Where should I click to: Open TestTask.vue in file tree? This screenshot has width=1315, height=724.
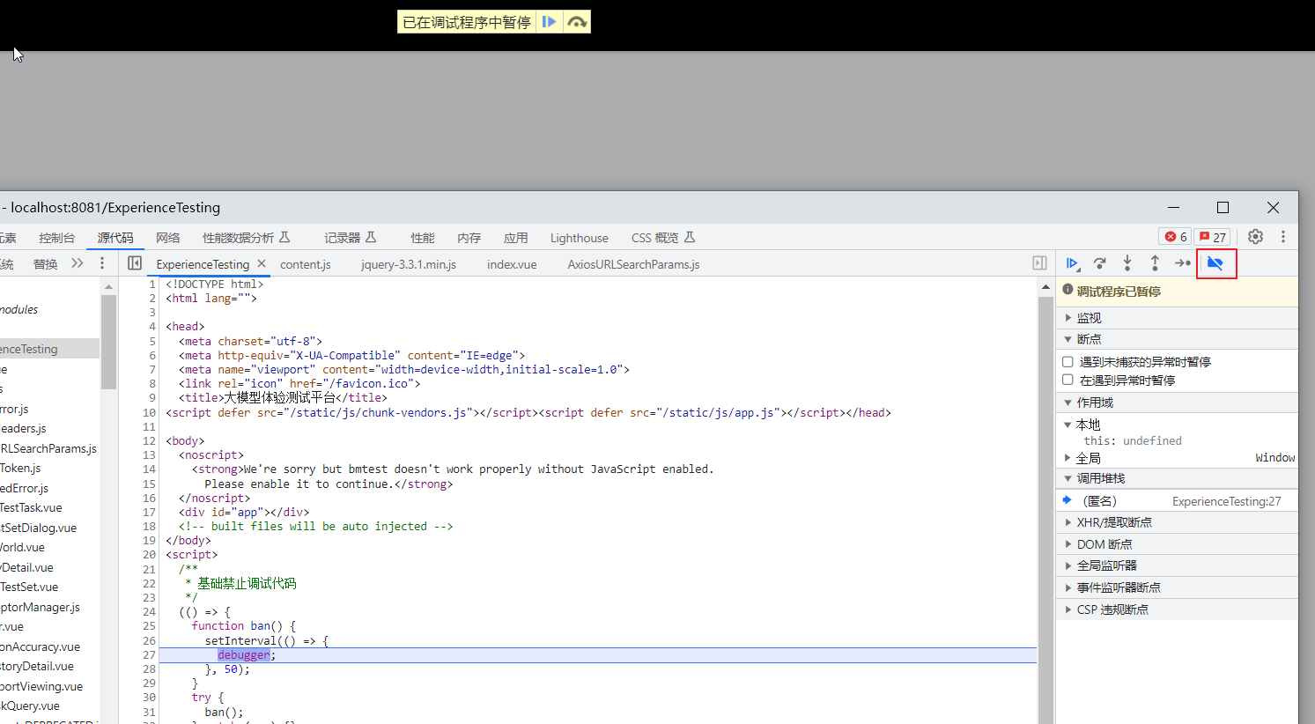pos(31,507)
